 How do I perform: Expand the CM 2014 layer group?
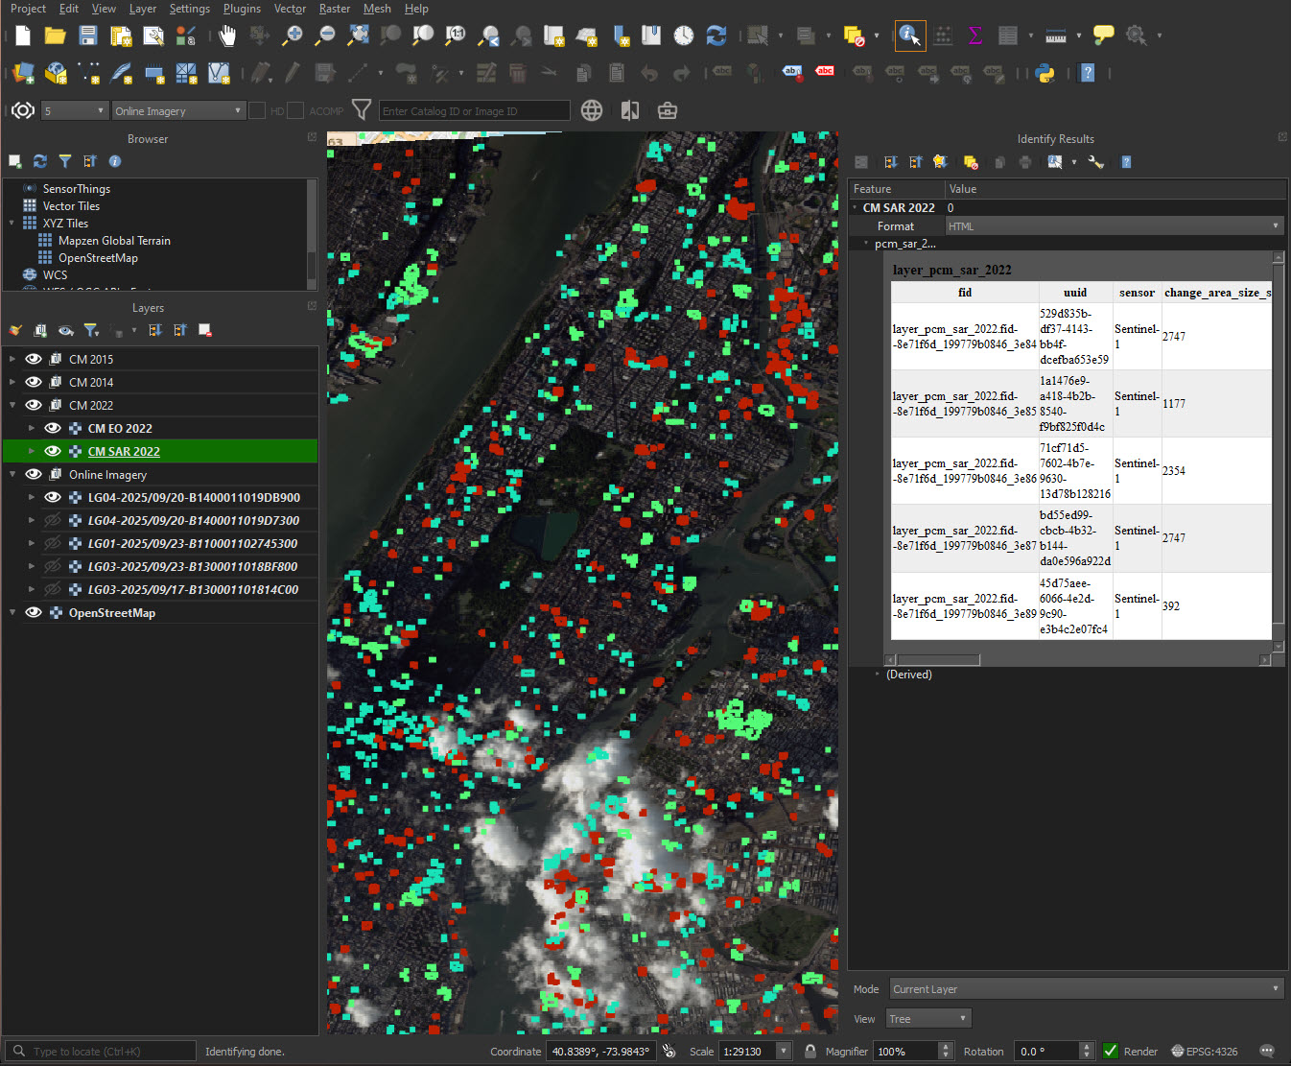[x=12, y=382]
